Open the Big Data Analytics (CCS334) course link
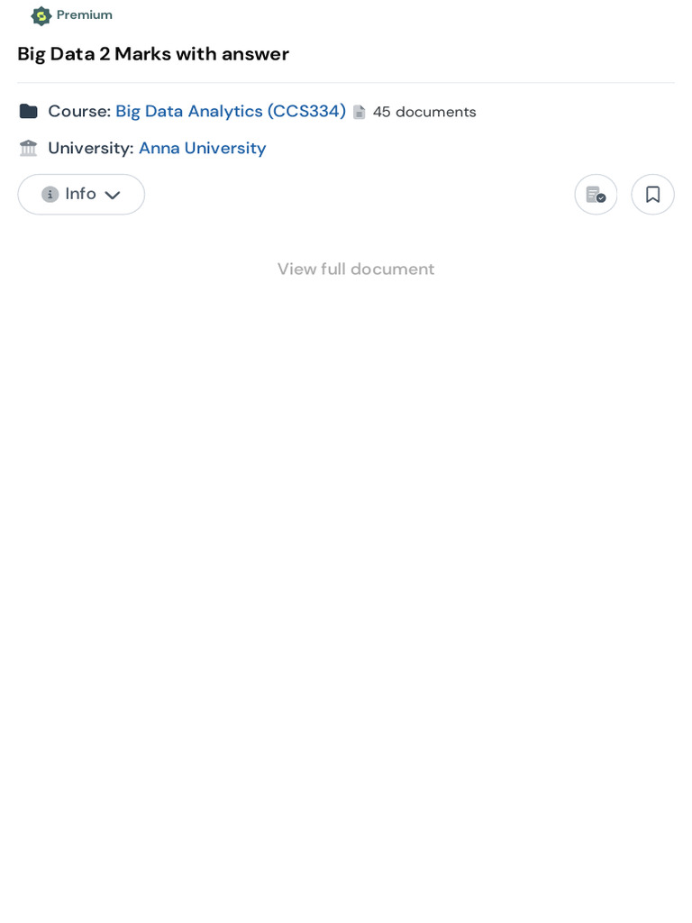692x923 pixels. (231, 111)
